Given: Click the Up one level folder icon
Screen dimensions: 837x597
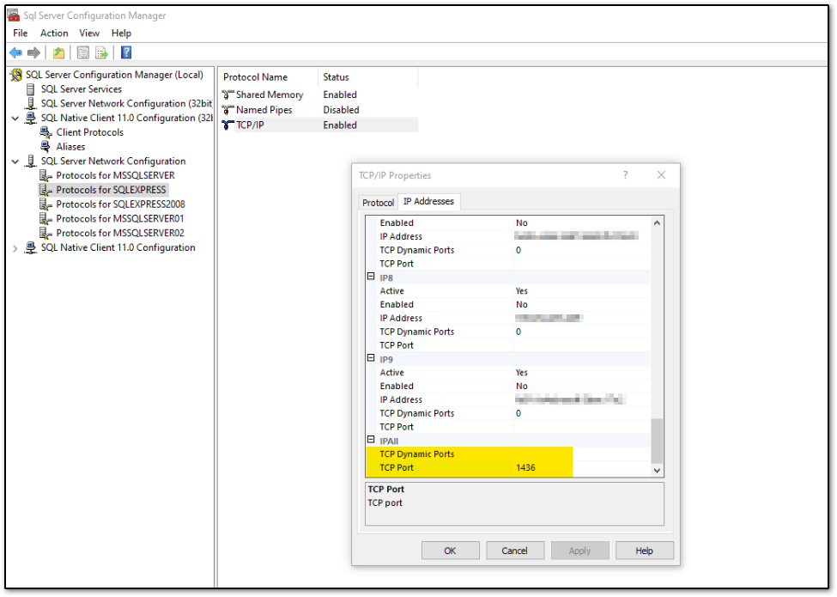Looking at the screenshot, I should [x=58, y=52].
